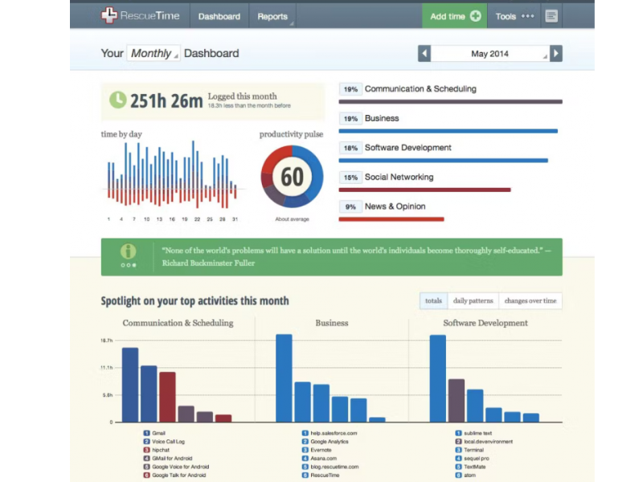Go to next month arrow
This screenshot has width=643, height=482.
[x=556, y=54]
